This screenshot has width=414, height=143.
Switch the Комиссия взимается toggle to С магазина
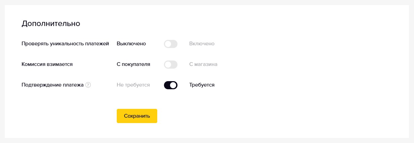click(x=171, y=65)
